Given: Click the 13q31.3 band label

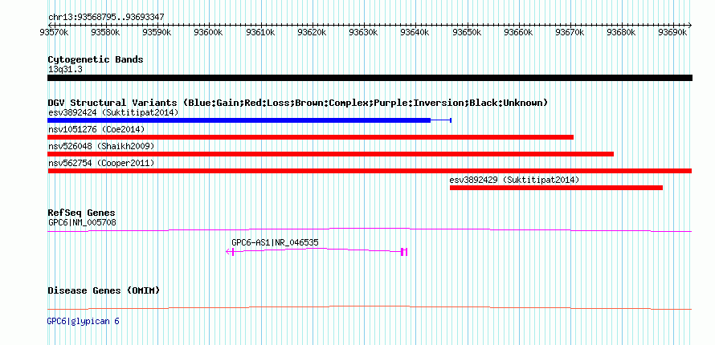Looking at the screenshot, I should [x=65, y=70].
